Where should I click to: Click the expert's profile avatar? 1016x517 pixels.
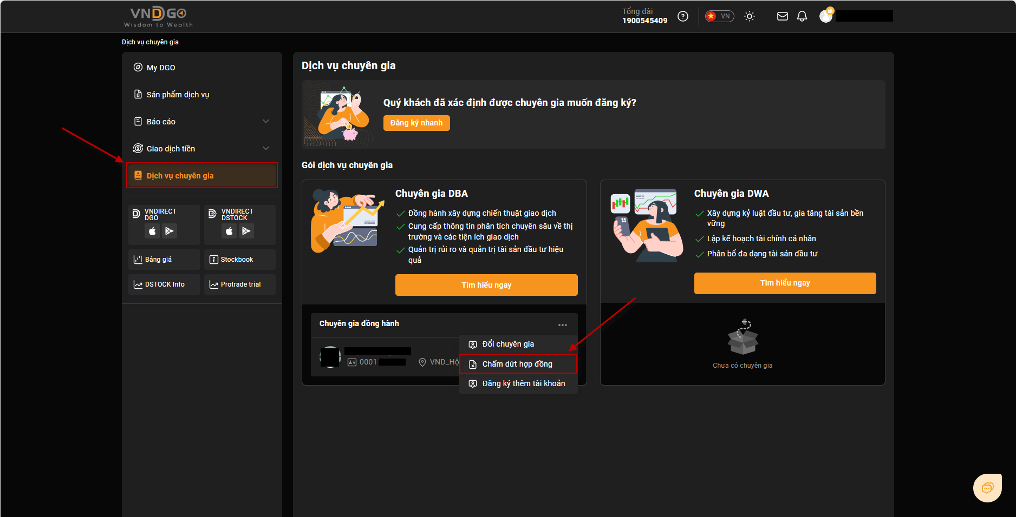(x=330, y=357)
